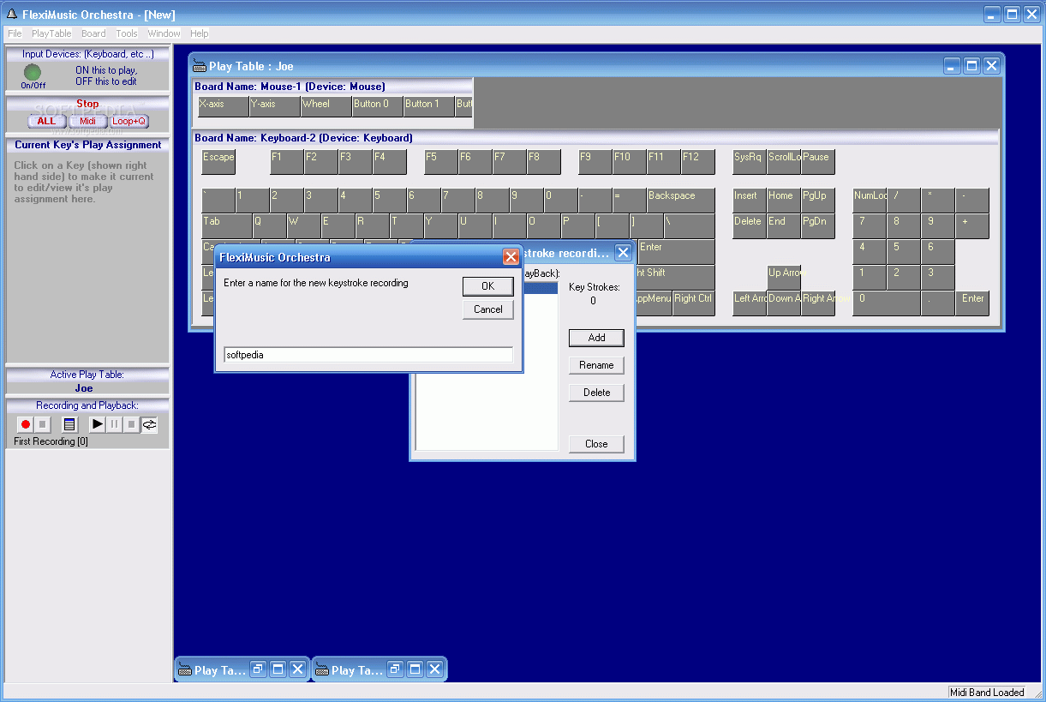Select the Right Ctrl key pad

click(694, 303)
